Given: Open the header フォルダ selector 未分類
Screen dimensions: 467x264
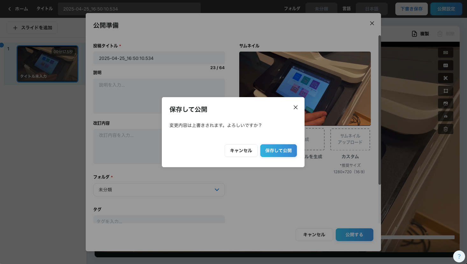Looking at the screenshot, I should (321, 9).
